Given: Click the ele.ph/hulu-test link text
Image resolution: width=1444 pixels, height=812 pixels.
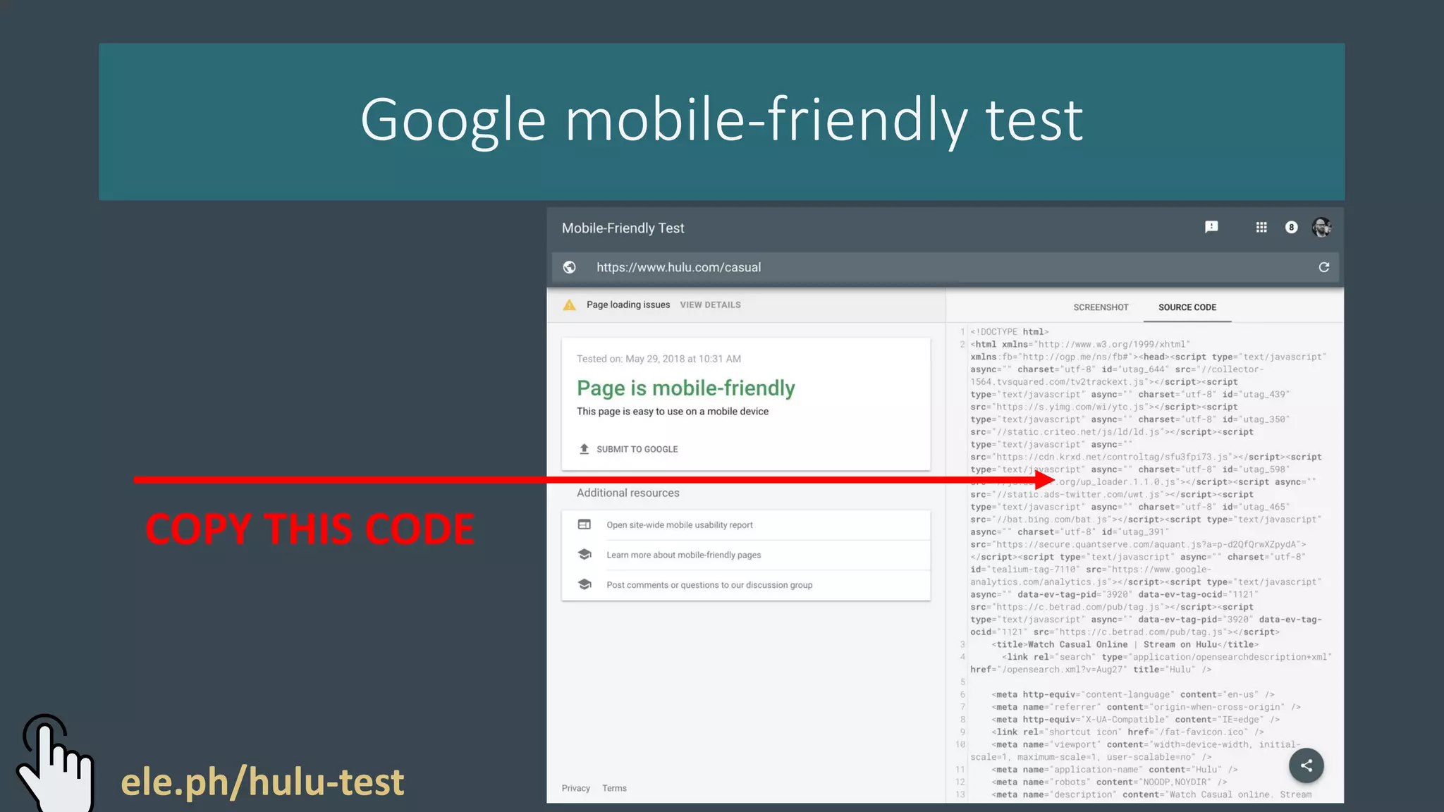Looking at the screenshot, I should click(x=262, y=782).
